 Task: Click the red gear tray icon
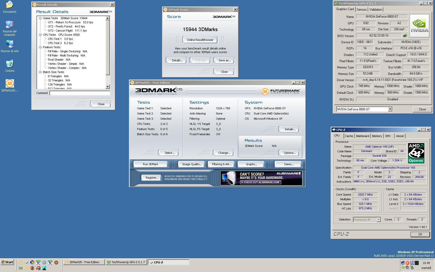pos(408,263)
